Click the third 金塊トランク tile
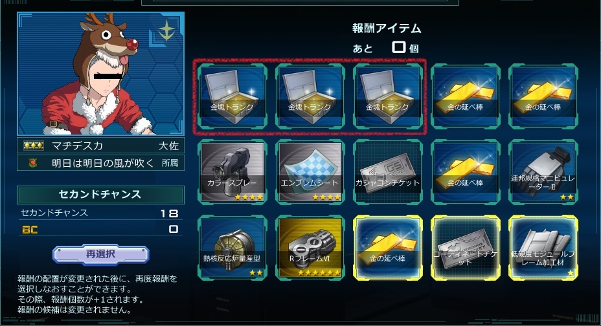 [388, 96]
